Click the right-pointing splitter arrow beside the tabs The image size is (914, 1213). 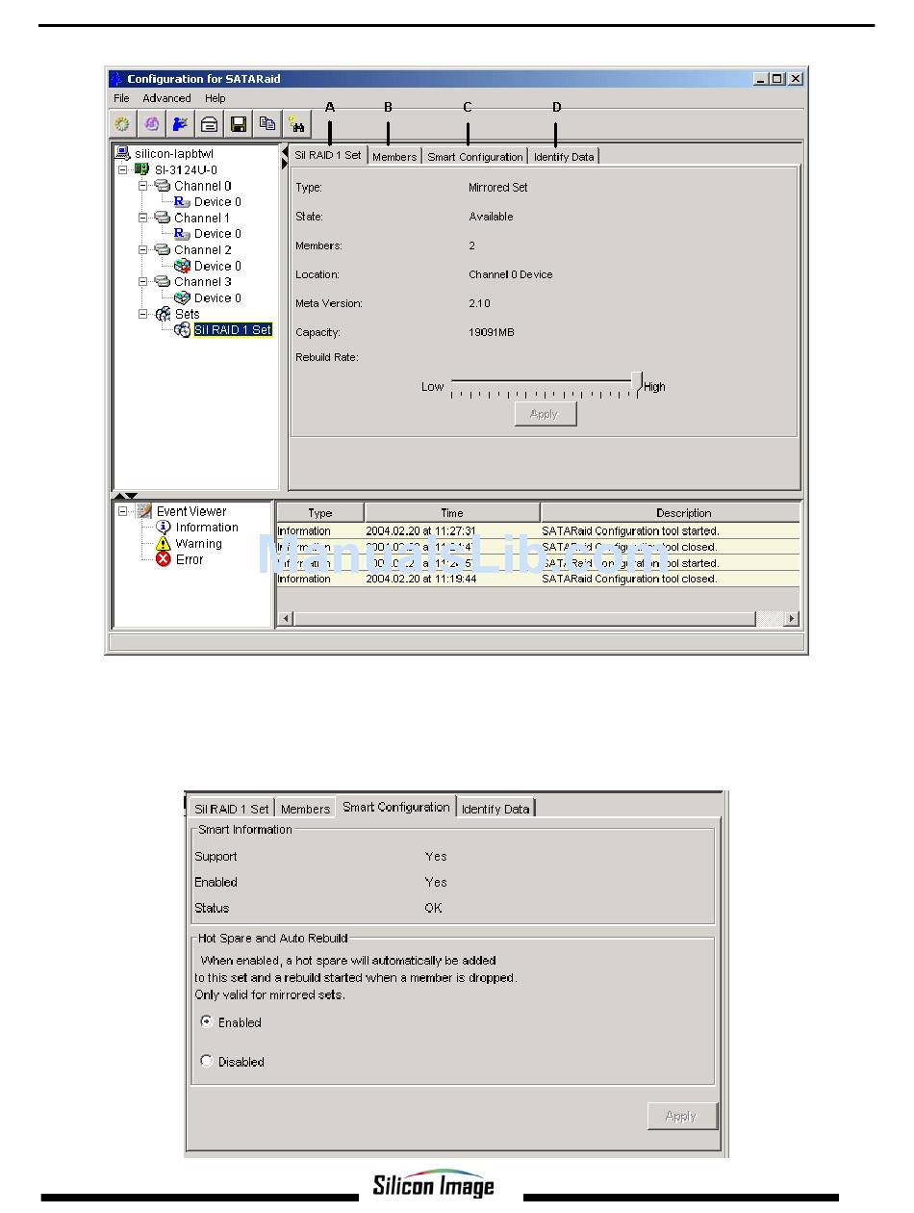285,165
